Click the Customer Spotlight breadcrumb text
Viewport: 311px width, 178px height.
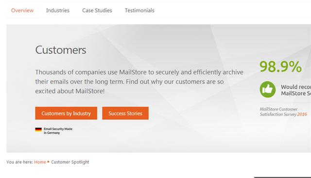tap(70, 162)
